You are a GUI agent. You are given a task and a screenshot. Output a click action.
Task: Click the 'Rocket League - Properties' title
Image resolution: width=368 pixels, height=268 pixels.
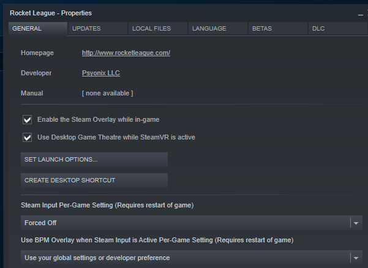(51, 13)
